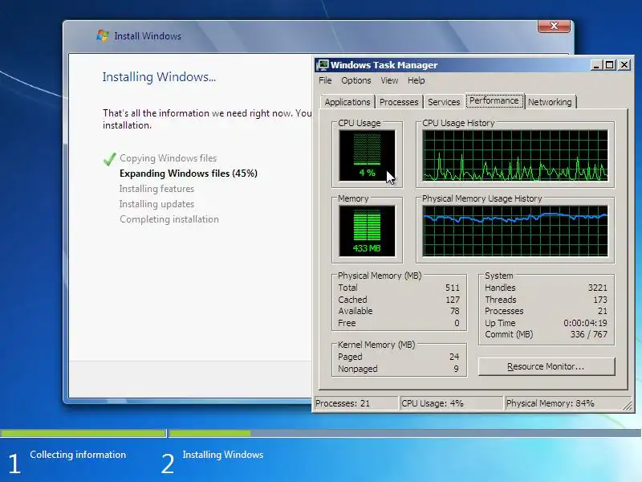
Task: Click the Task Manager resize grip corner
Action: [x=628, y=406]
